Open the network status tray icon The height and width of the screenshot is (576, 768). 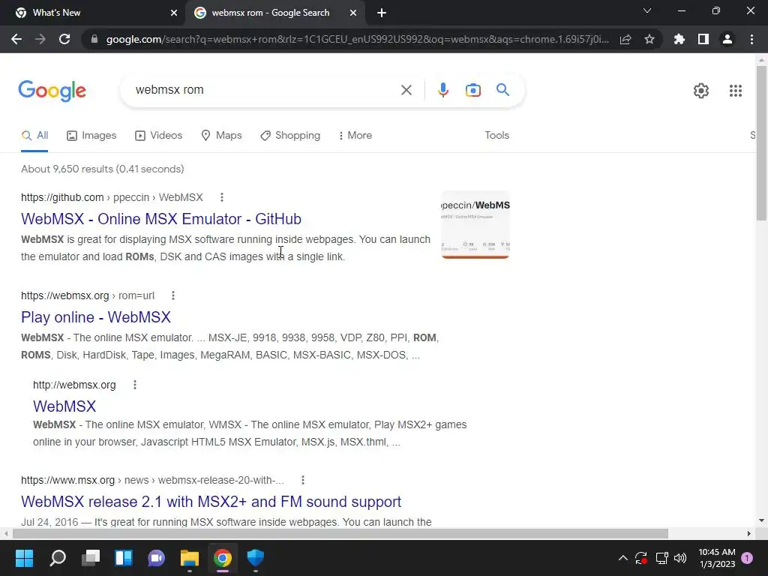pyautogui.click(x=661, y=558)
